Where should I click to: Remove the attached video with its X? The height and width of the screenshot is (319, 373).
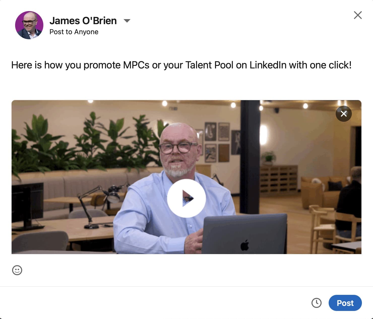[x=344, y=114]
